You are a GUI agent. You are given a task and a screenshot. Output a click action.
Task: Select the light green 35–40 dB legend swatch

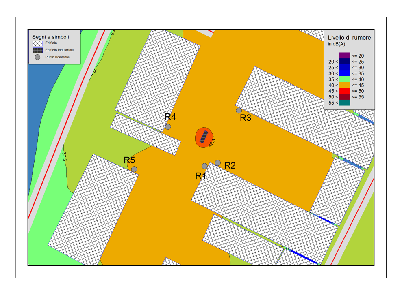(345, 79)
